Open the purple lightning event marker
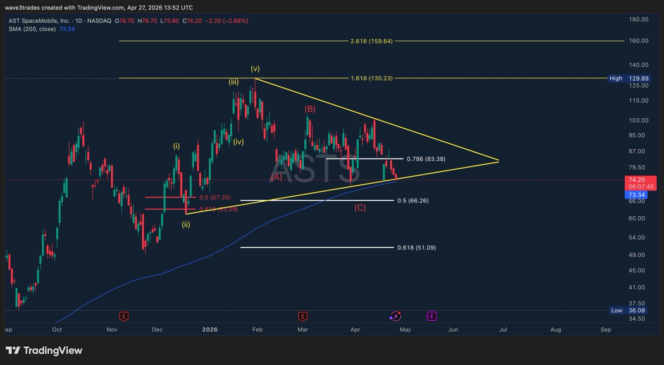 coord(396,316)
